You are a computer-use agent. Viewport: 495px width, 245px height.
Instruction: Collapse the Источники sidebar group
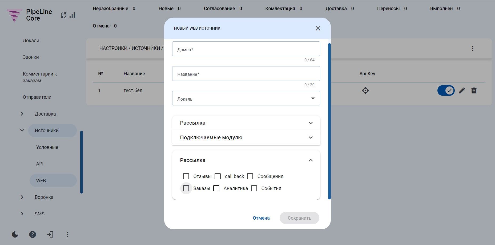click(22, 131)
